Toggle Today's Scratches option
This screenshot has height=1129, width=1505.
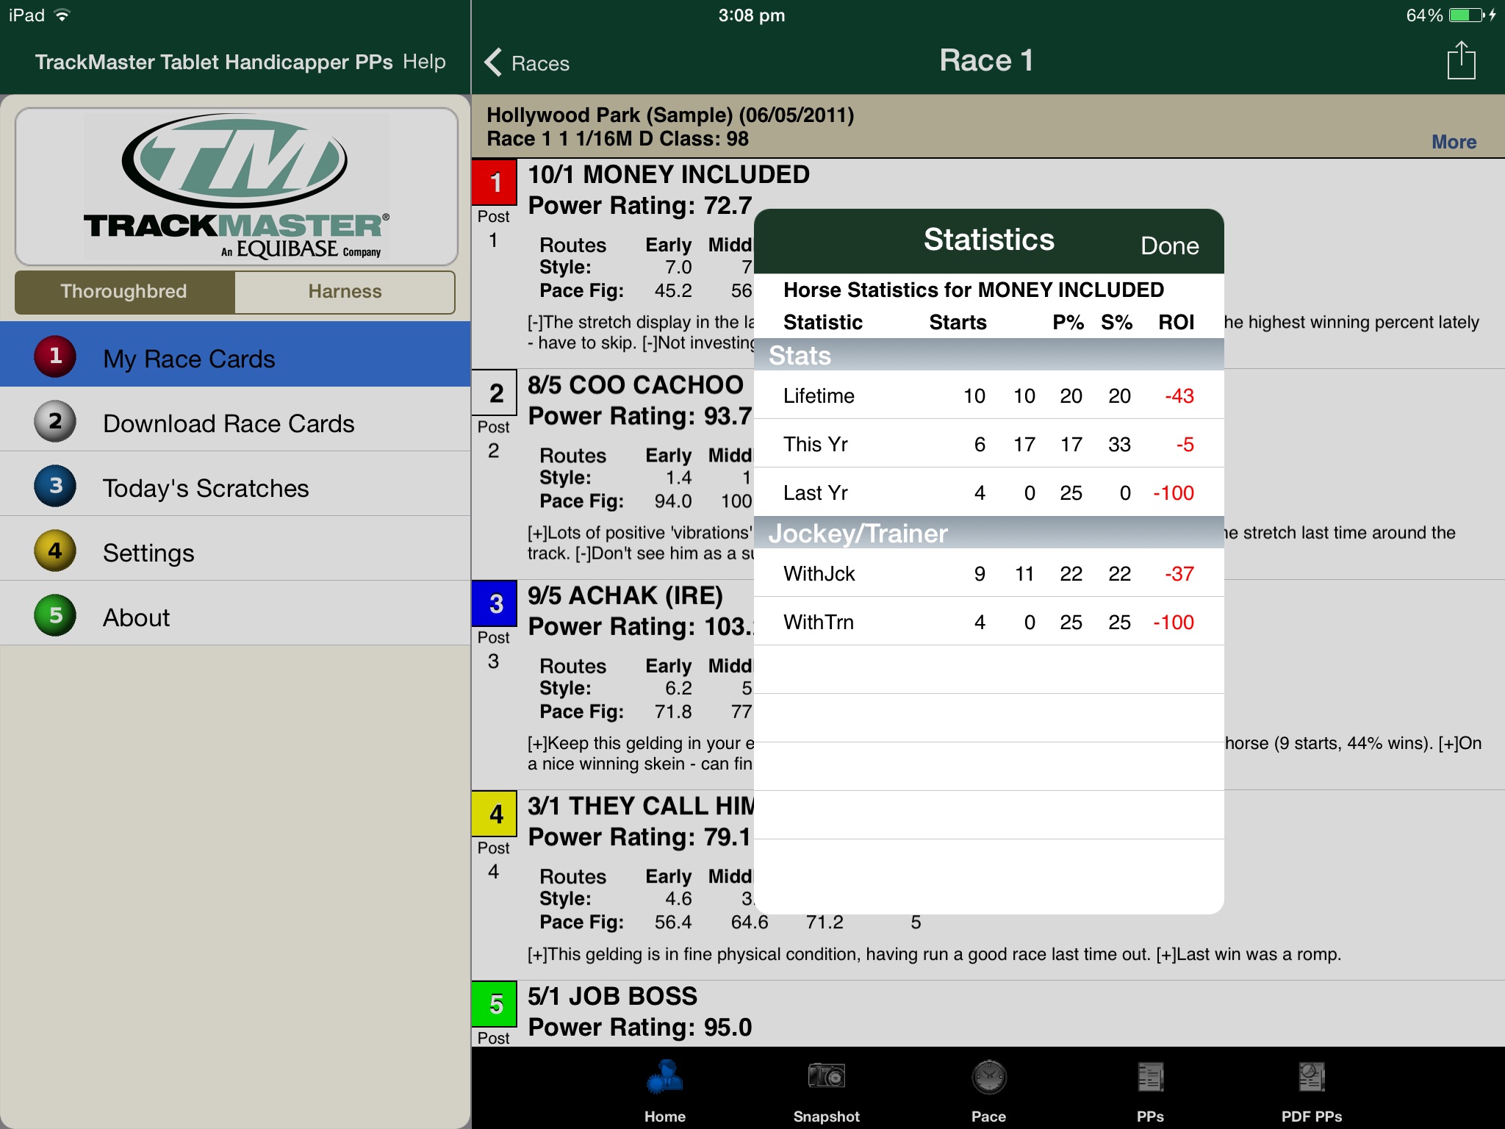coord(205,487)
